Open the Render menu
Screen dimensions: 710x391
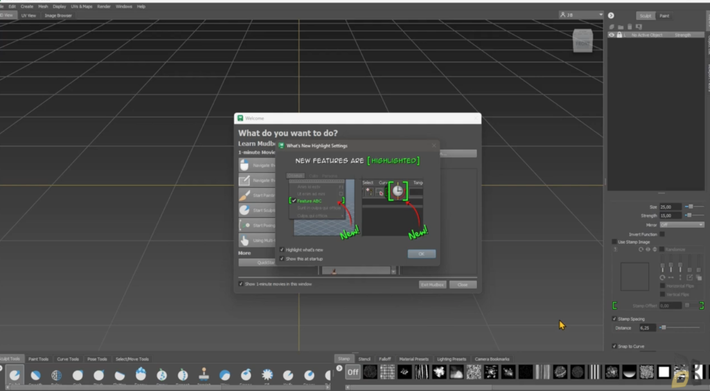(x=104, y=6)
